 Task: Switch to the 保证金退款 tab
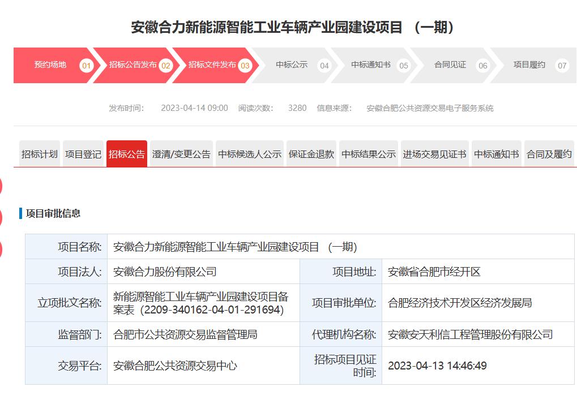pyautogui.click(x=311, y=154)
